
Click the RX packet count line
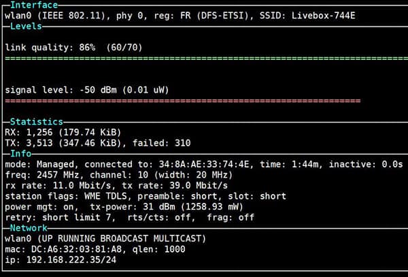click(67, 133)
